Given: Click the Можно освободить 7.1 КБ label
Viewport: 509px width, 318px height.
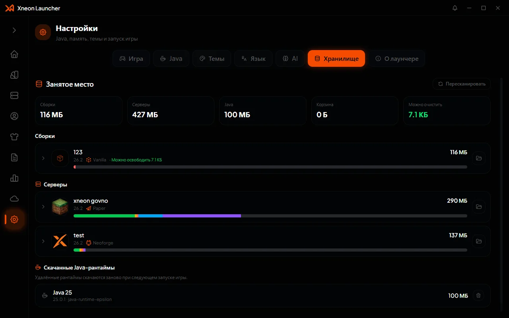Looking at the screenshot, I should tap(137, 160).
